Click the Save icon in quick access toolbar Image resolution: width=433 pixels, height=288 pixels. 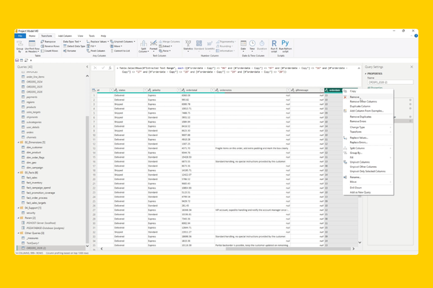[x=17, y=60]
